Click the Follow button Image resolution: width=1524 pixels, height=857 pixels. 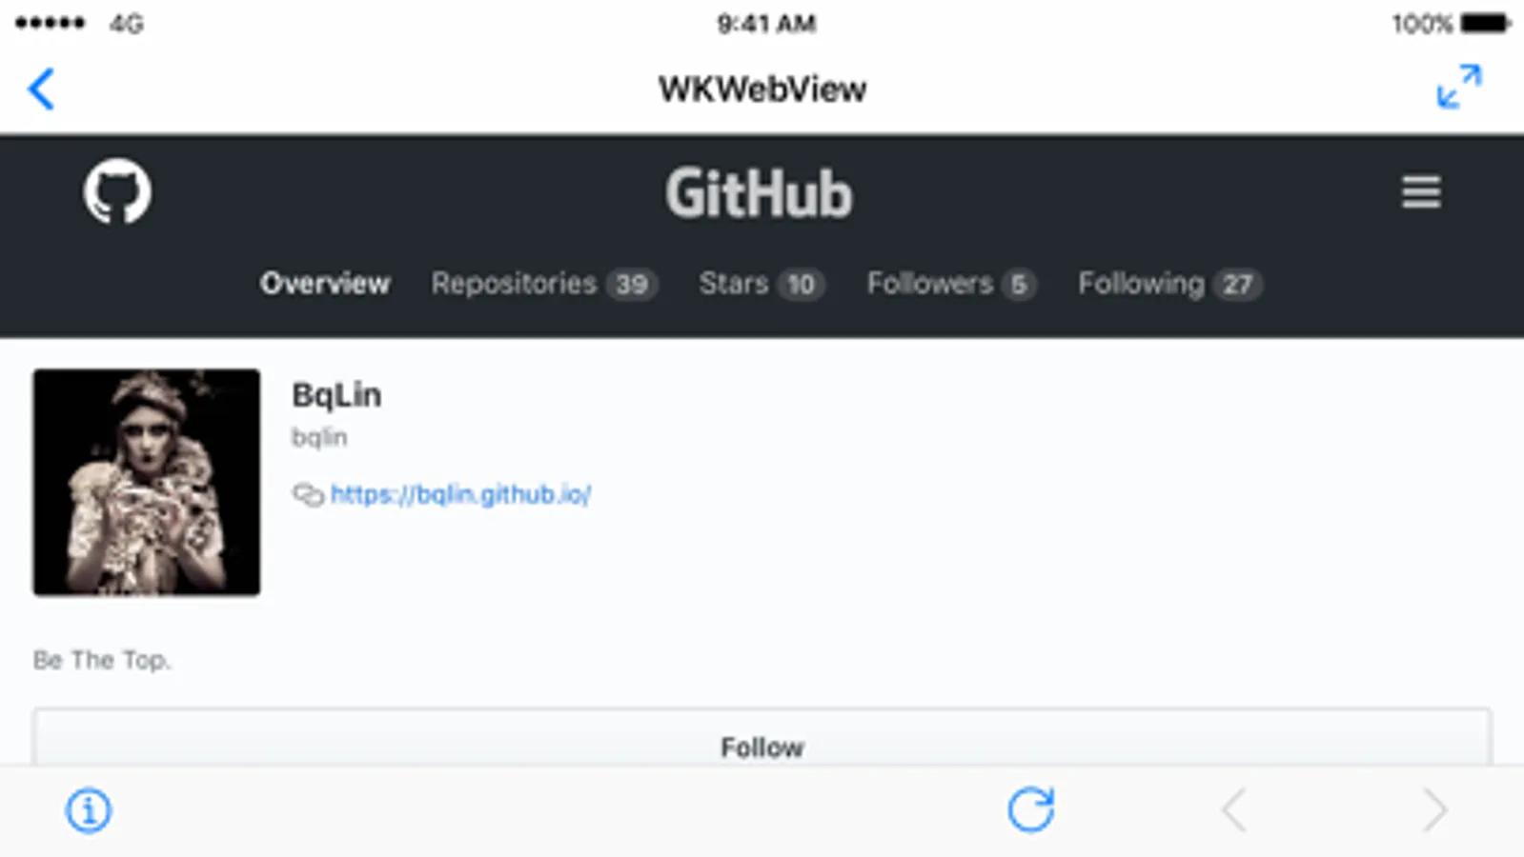[x=762, y=737]
